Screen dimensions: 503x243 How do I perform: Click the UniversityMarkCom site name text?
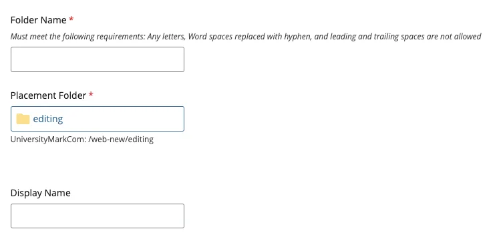tap(49, 140)
